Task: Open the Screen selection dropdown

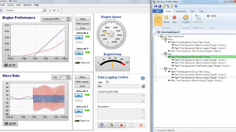Action: click(x=44, y=10)
